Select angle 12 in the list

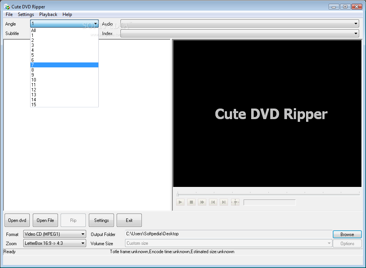(x=64, y=90)
